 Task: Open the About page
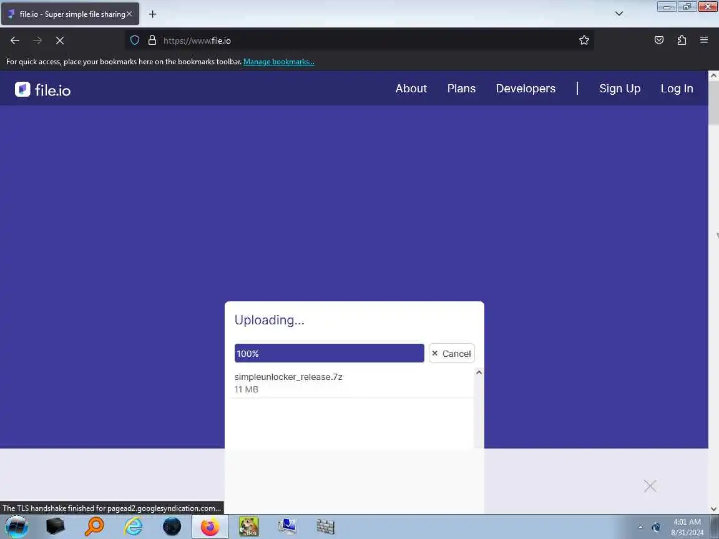pyautogui.click(x=411, y=89)
